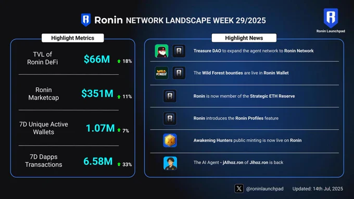This screenshot has width=354, height=199.
Task: Select the Highlight News header label
Action: coord(244,38)
